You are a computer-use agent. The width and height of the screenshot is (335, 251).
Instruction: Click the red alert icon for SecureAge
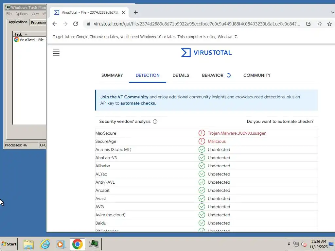pyautogui.click(x=202, y=141)
